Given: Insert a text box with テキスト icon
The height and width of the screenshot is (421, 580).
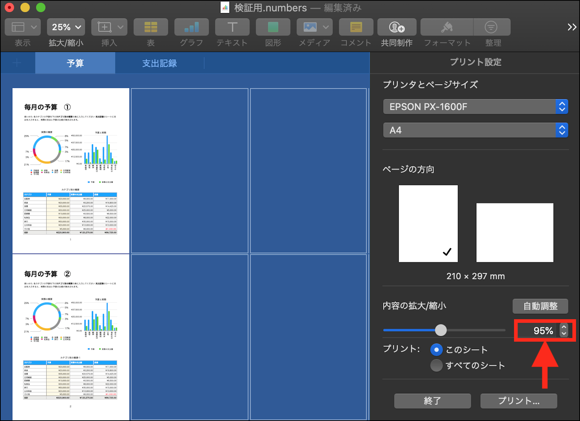Looking at the screenshot, I should click(x=232, y=27).
